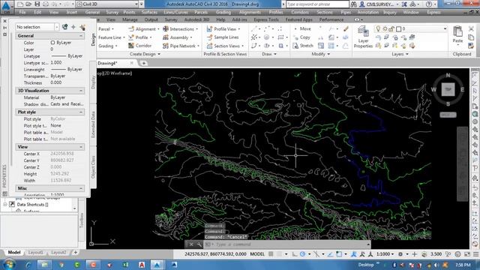480x270 pixels.
Task: Open Layer Properties manager
Action: click(x=363, y=37)
